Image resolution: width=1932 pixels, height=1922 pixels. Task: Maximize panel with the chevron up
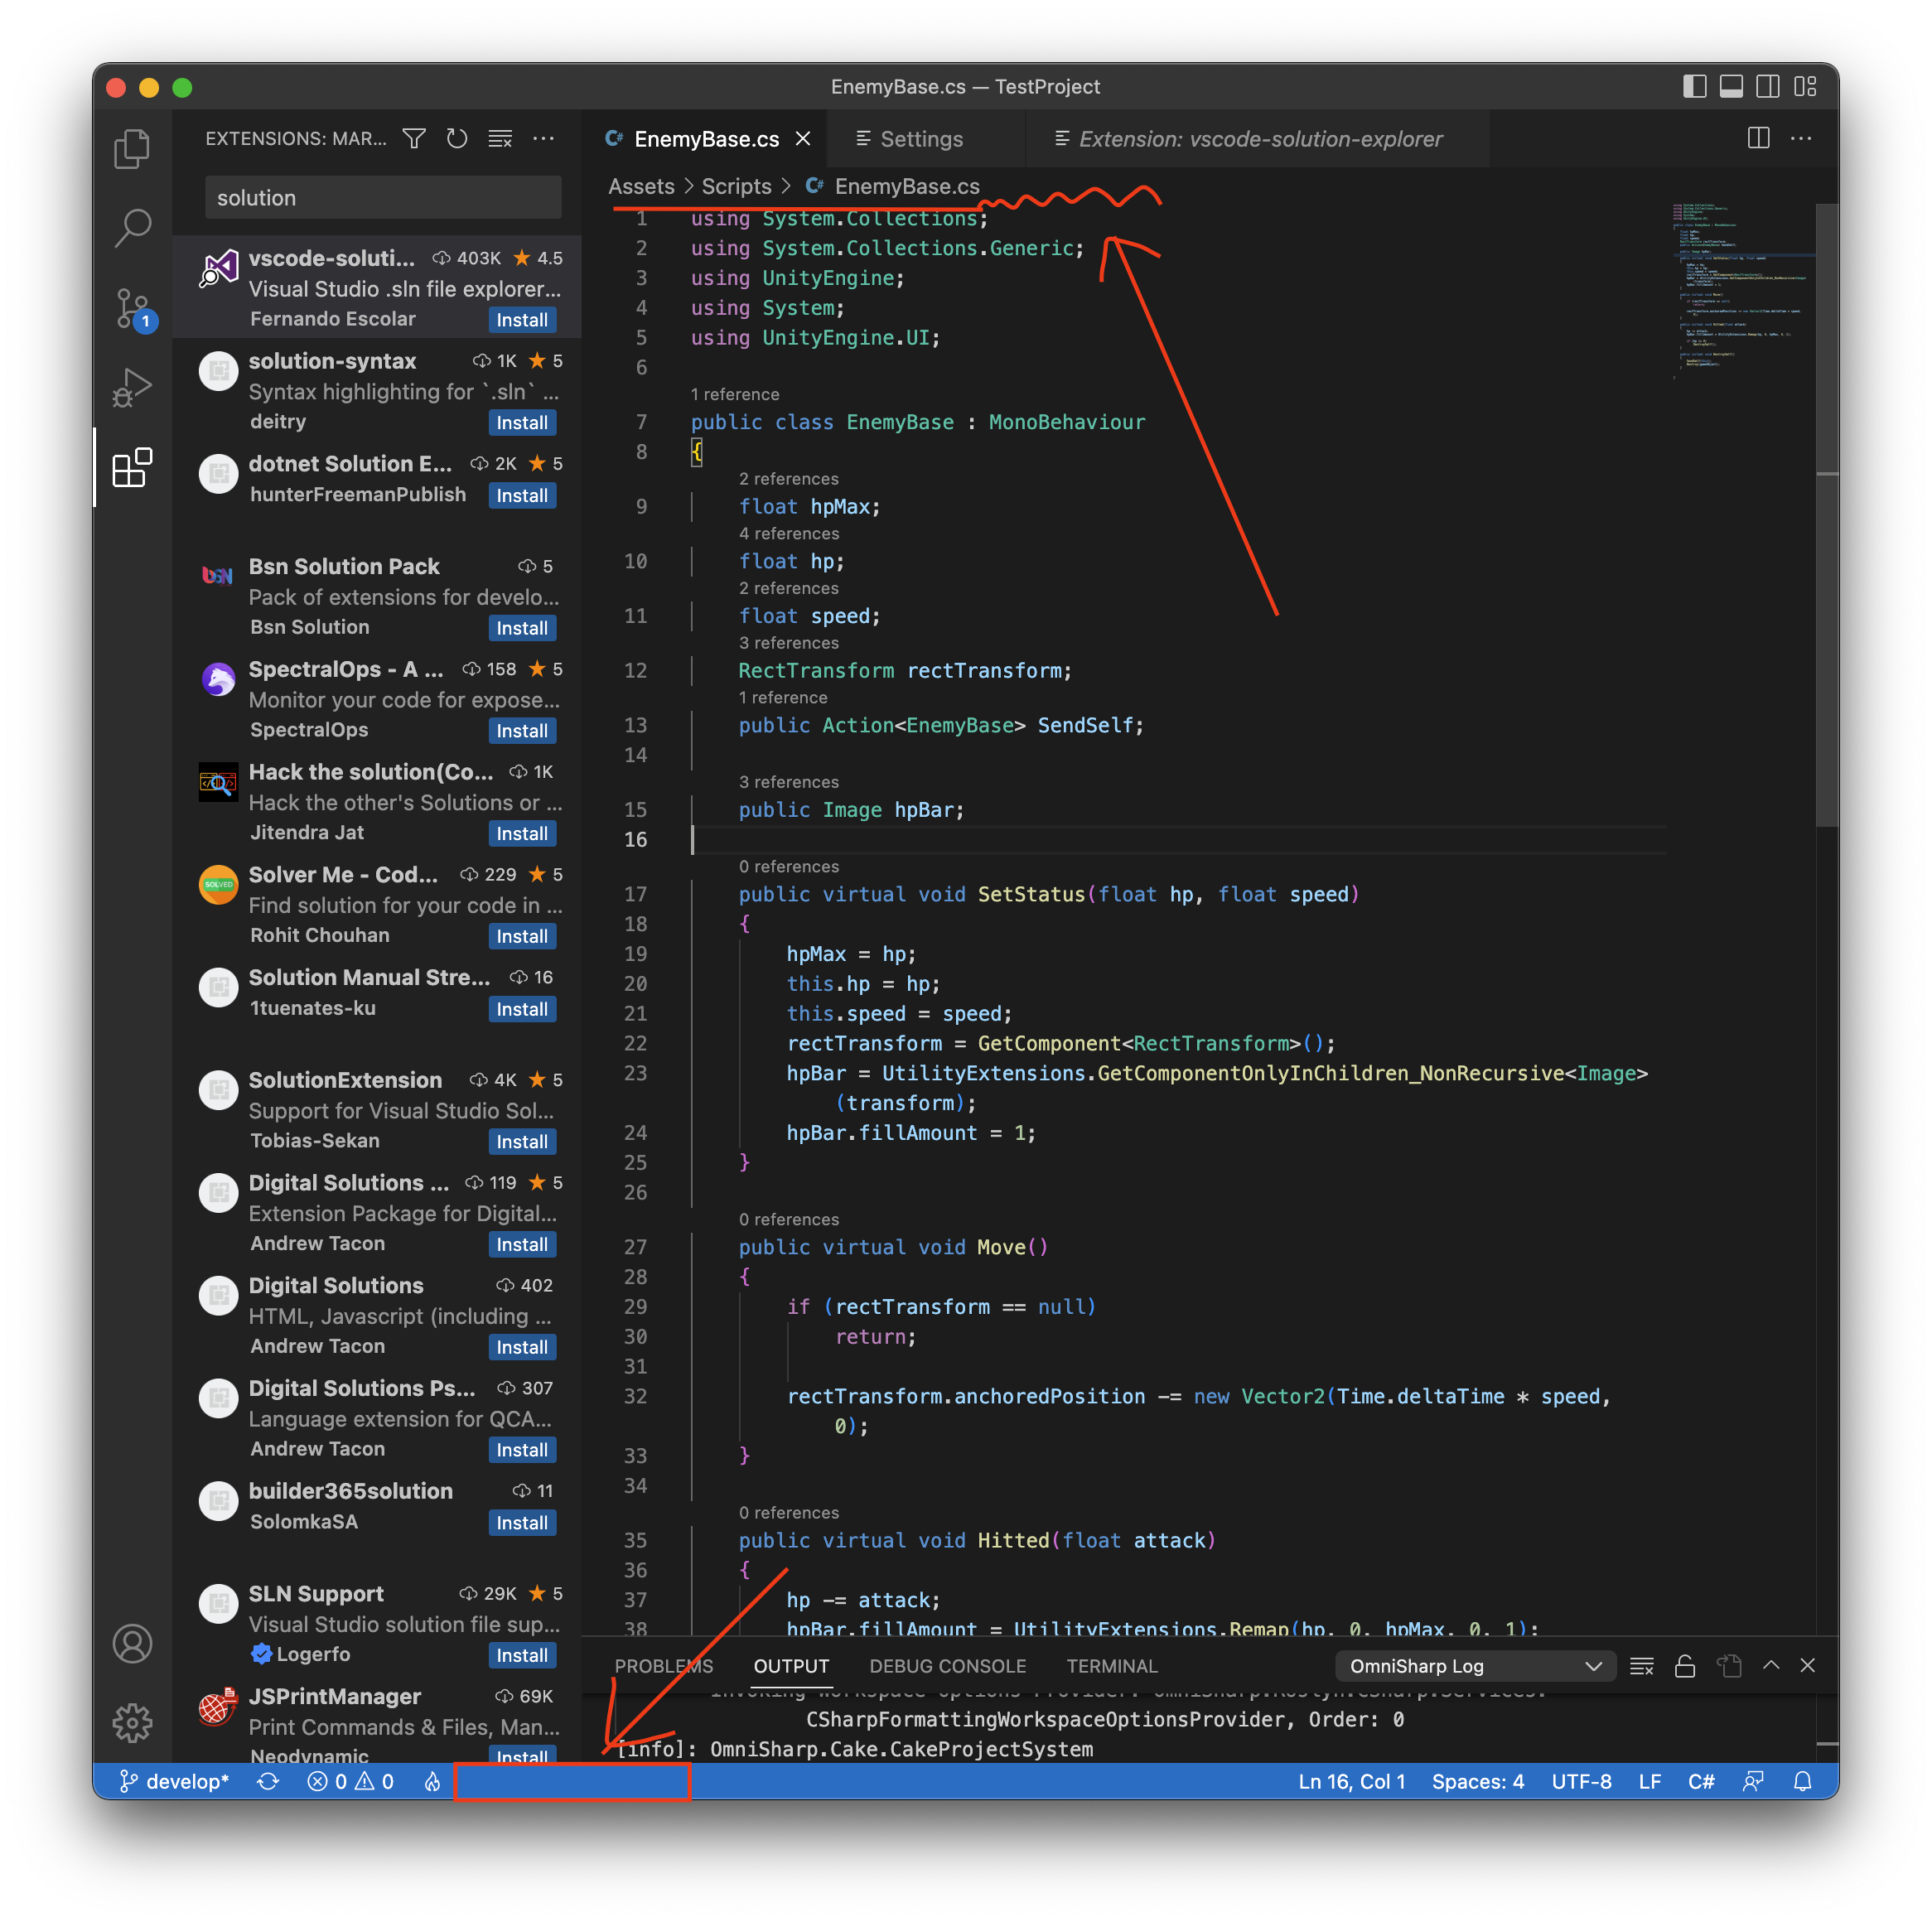1771,1666
